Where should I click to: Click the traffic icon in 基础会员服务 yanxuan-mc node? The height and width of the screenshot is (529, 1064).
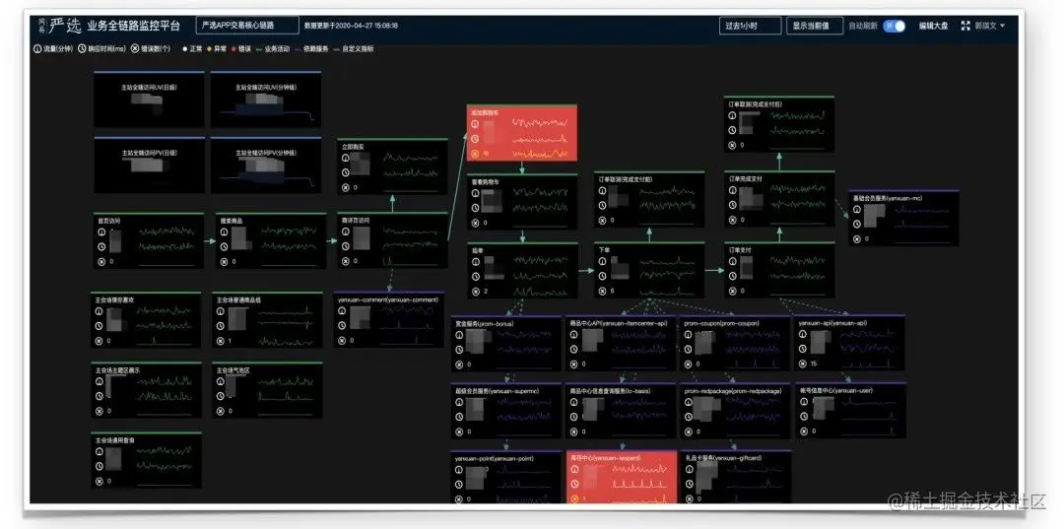[x=857, y=210]
